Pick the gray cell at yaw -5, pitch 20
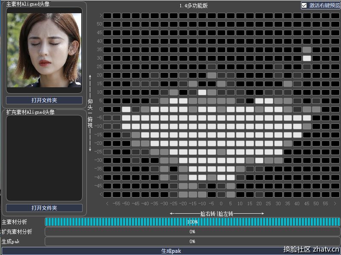This screenshot has height=255, width=341. 212,75
